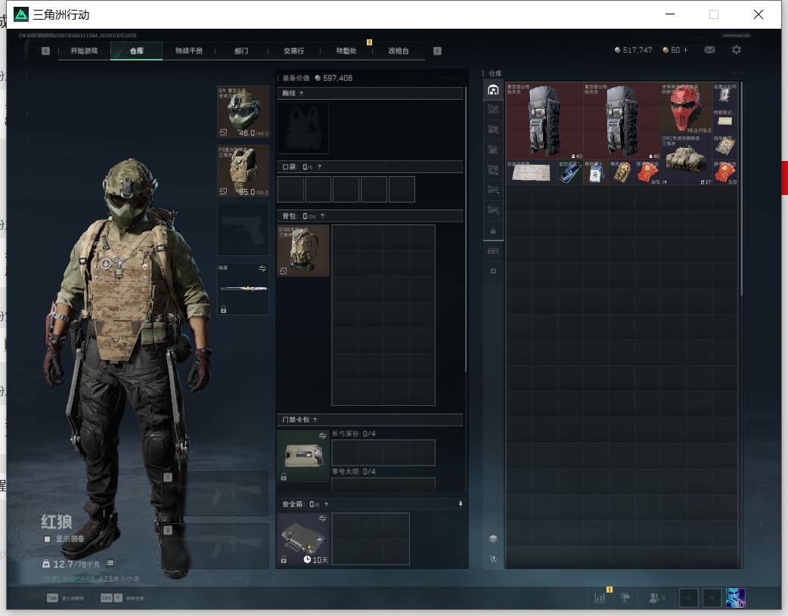Show help for 胸挂 section
The image size is (788, 616).
point(301,94)
